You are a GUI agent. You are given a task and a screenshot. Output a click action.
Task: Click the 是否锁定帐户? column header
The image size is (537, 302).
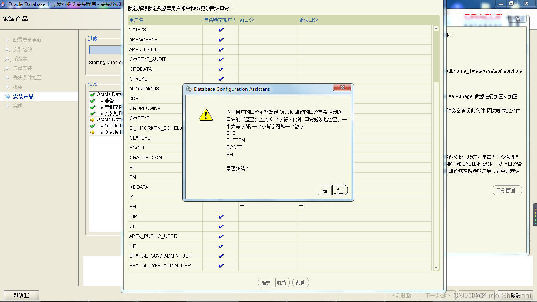coord(219,20)
